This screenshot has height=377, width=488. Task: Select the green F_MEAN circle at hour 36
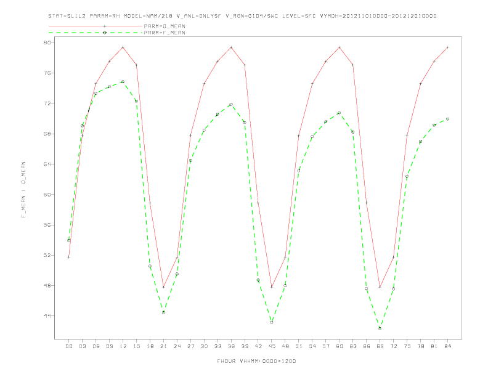pos(231,105)
